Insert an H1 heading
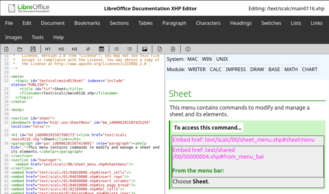Image resolution: width=329 pixels, height=194 pixels. [x=48, y=49]
